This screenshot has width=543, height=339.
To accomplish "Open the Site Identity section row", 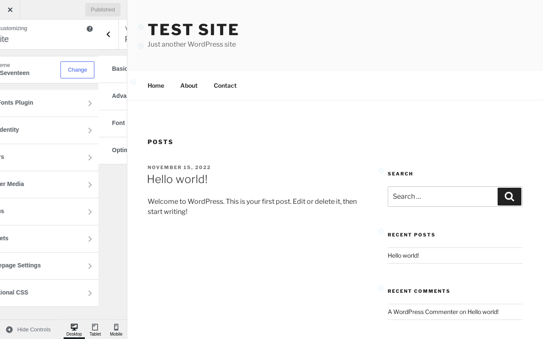I will coord(49,130).
